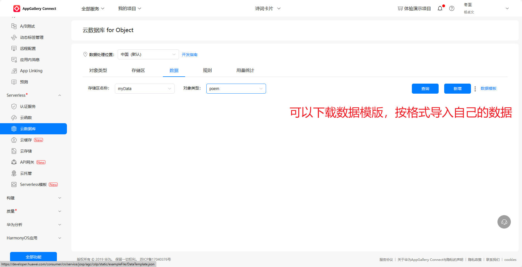
Task: Open the customer support headset button
Action: pyautogui.click(x=504, y=222)
